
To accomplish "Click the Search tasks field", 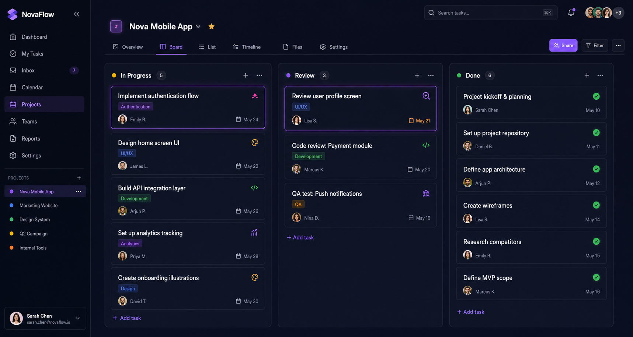I will pyautogui.click(x=491, y=13).
